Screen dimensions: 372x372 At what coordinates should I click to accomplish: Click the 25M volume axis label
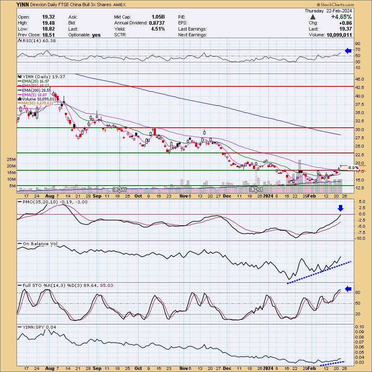(x=12, y=160)
